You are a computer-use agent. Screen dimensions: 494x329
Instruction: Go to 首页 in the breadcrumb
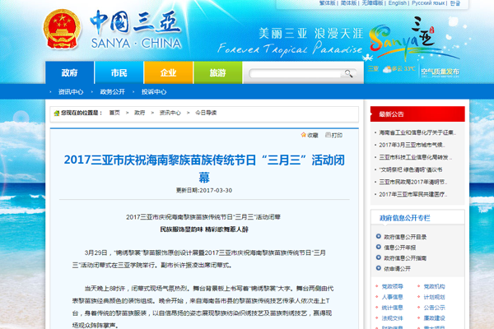pyautogui.click(x=113, y=113)
